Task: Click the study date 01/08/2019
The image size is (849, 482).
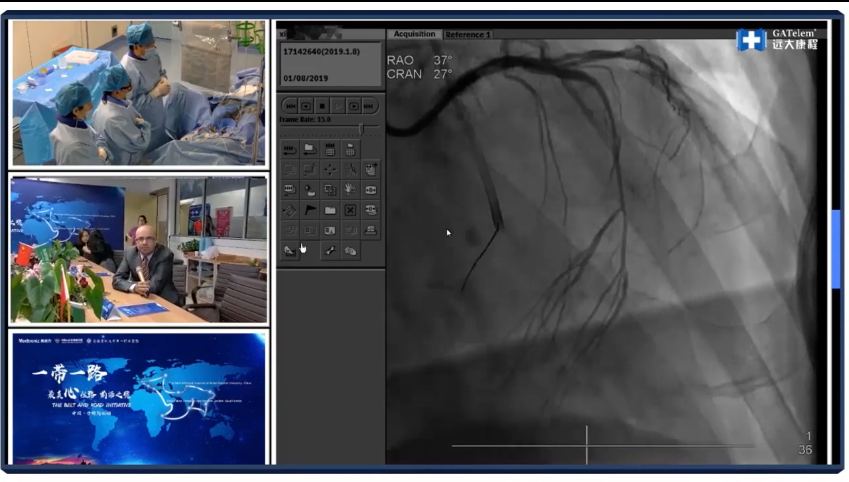Action: click(305, 78)
